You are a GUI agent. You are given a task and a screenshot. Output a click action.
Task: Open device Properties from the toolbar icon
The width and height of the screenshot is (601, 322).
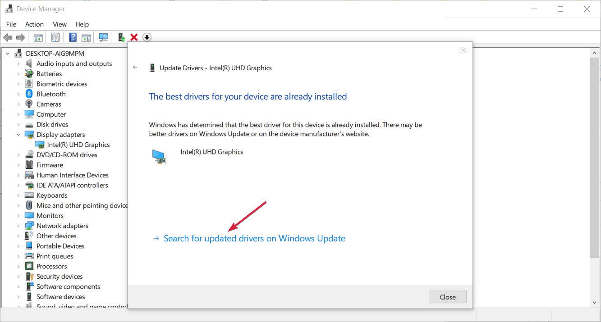55,37
